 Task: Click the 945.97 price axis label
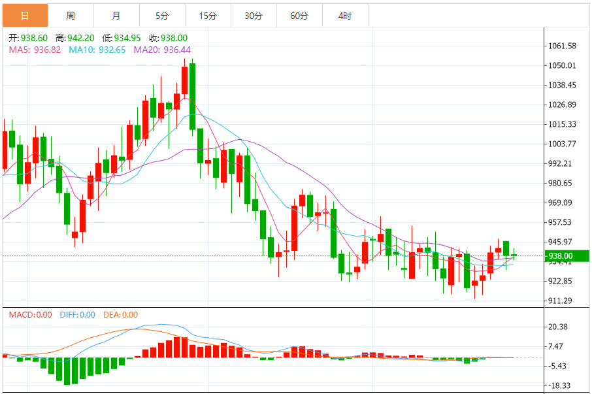[560, 242]
